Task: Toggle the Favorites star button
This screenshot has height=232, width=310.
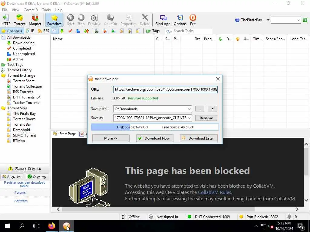Action: 54,20
